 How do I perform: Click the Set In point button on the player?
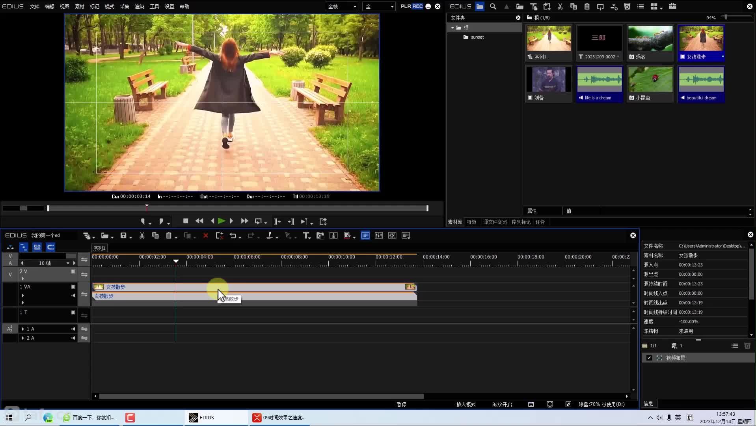click(x=143, y=222)
